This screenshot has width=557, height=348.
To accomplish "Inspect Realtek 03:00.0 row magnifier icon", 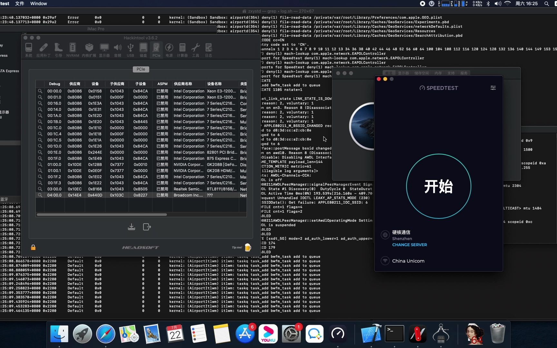I will point(40,189).
